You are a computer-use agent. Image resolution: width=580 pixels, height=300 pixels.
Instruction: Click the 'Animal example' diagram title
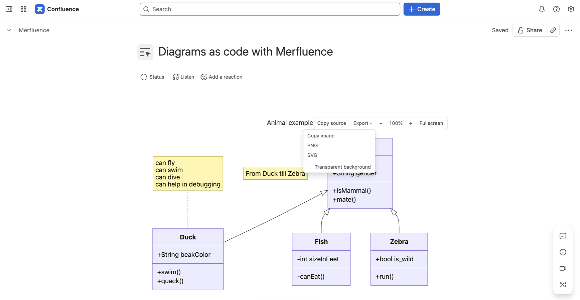(290, 123)
